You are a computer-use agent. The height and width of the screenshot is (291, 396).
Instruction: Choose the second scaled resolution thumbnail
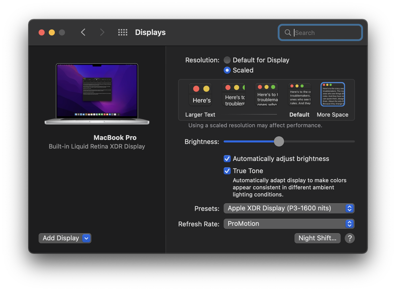click(x=234, y=95)
